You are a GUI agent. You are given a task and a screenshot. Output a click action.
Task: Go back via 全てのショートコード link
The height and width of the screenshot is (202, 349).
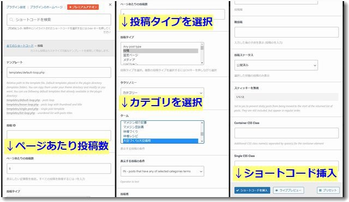[x=20, y=46]
